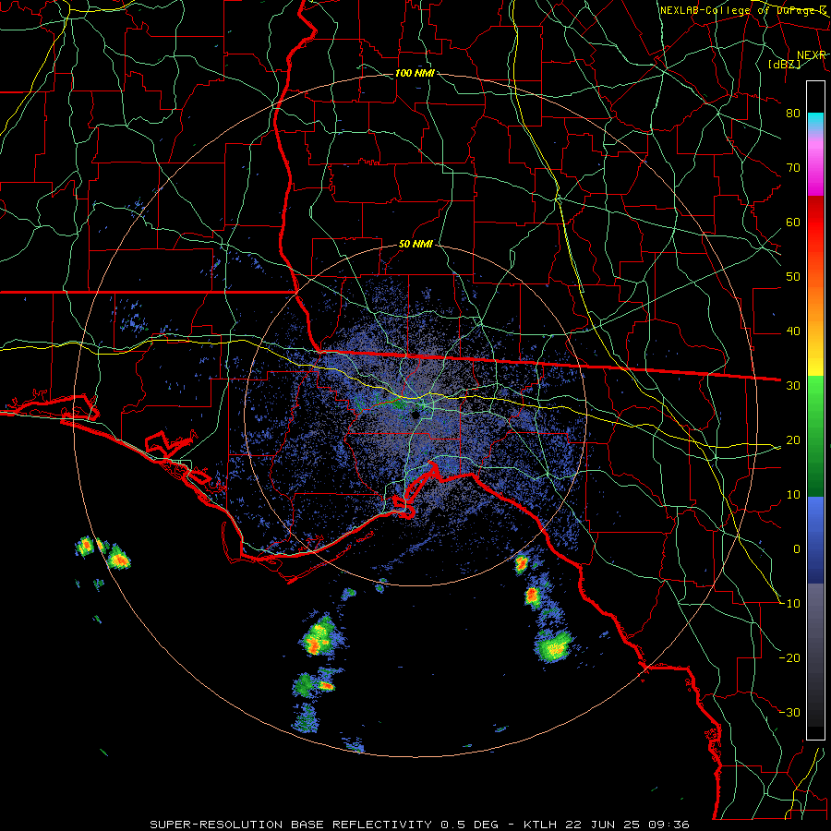Click the 40 value on the dBZ scale
The width and height of the screenshot is (831, 831).
click(x=793, y=331)
